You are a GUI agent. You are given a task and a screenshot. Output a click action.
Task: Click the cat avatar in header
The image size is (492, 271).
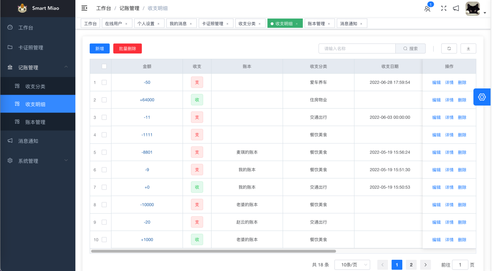point(473,9)
